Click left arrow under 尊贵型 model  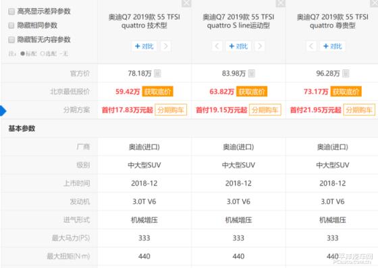[311, 46]
